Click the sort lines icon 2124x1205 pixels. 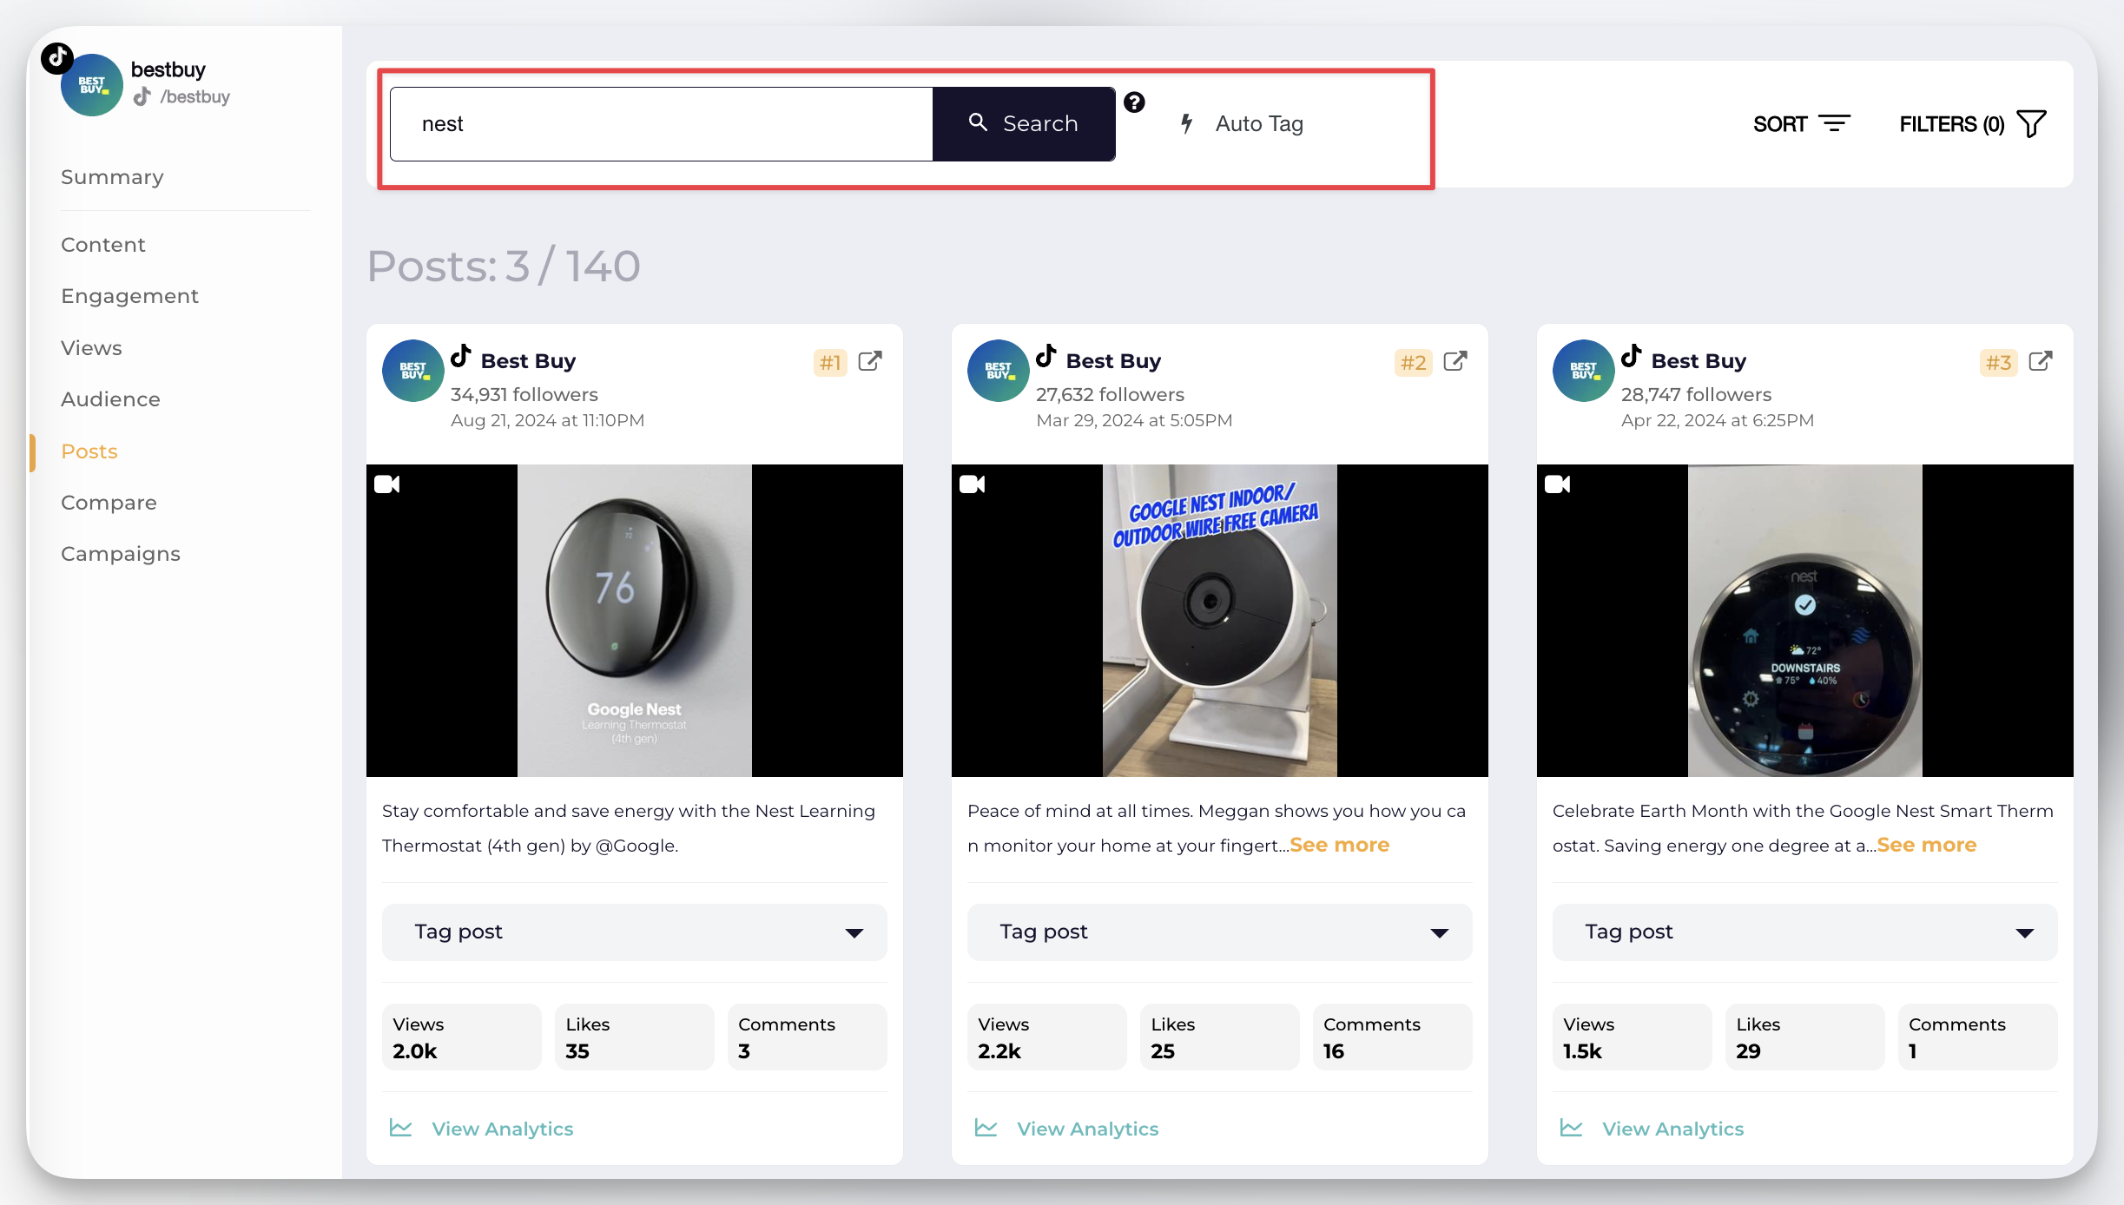click(1834, 123)
